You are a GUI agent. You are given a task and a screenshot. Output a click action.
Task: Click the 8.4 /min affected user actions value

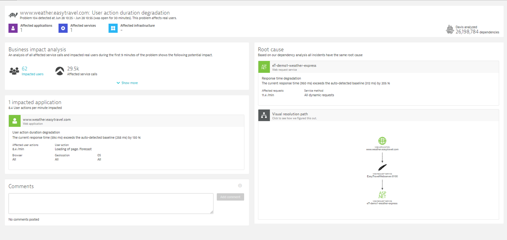[17, 149]
